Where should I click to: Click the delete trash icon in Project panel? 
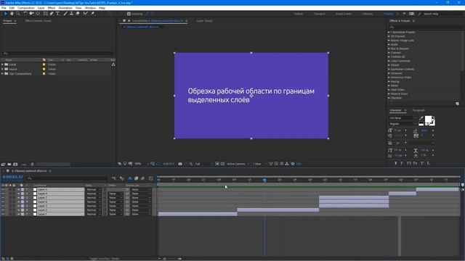(x=32, y=165)
